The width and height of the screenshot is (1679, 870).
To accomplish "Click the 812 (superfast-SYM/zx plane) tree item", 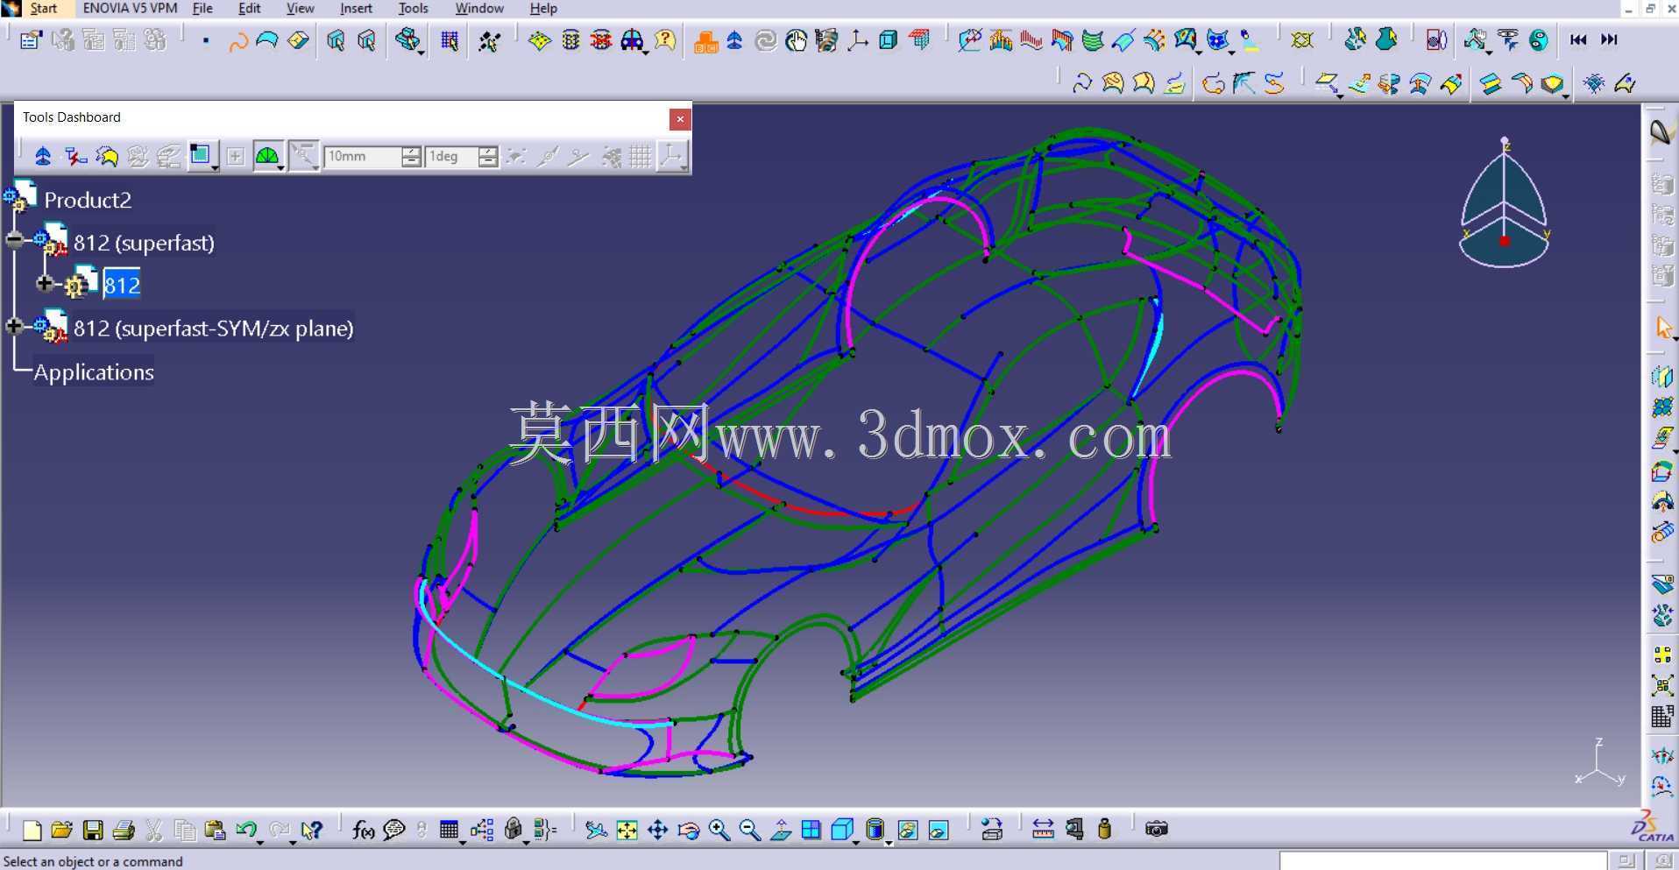I will (x=214, y=329).
